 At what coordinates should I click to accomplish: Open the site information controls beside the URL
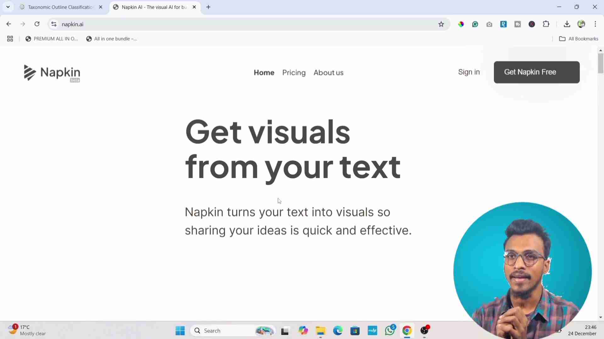point(53,24)
